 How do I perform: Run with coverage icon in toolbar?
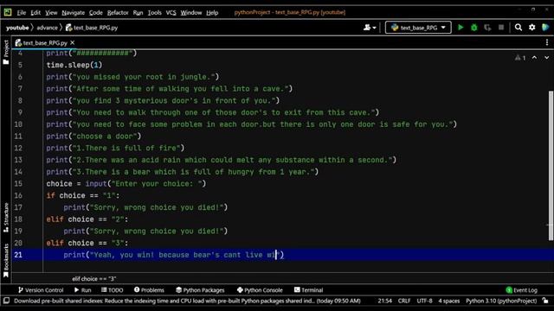487,28
